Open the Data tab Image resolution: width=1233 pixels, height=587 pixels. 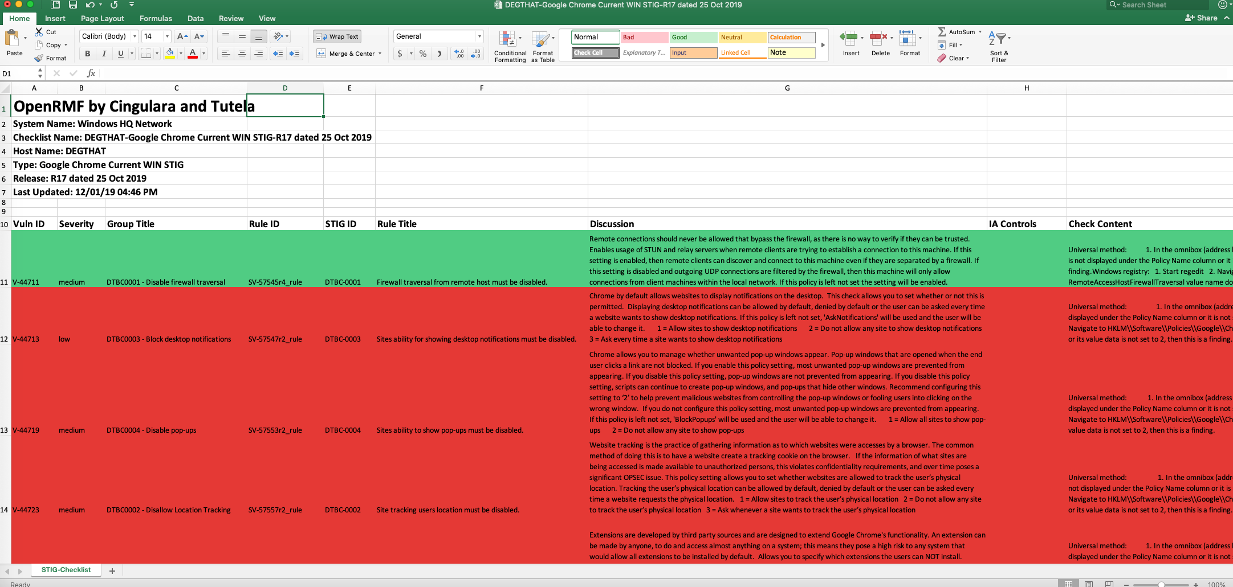(x=196, y=18)
